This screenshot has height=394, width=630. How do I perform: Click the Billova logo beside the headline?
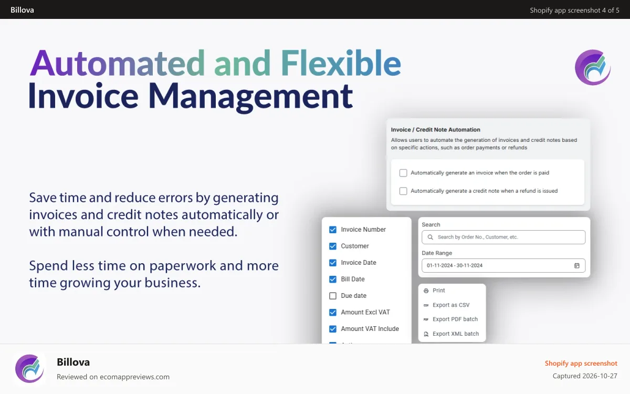coord(593,67)
